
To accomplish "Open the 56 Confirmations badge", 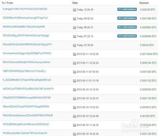I will click(x=127, y=18).
